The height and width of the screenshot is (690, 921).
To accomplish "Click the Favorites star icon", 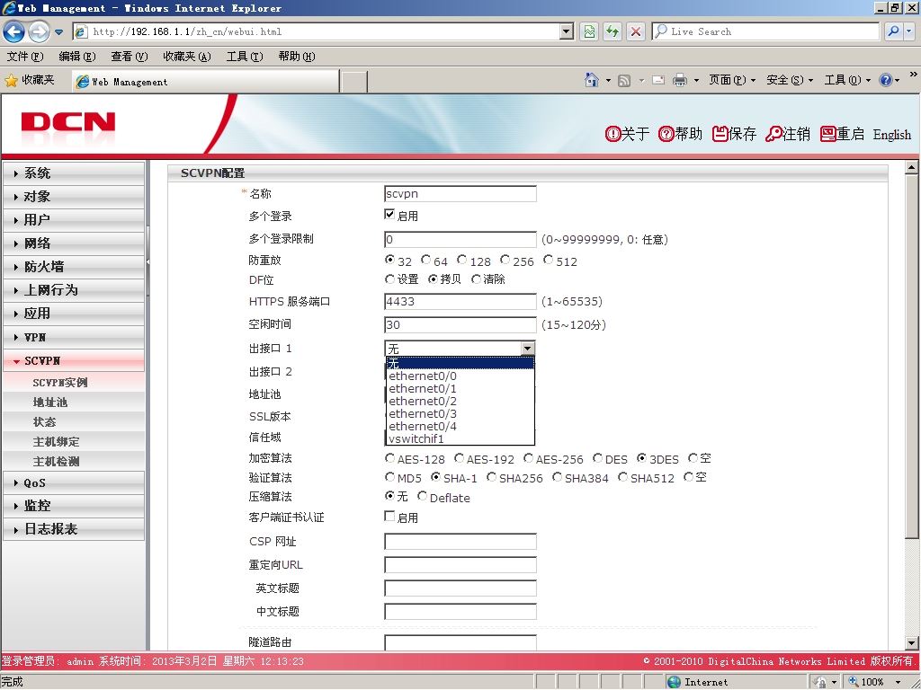I will [x=11, y=80].
